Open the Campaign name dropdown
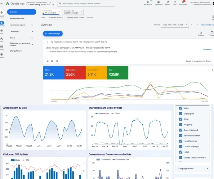Screen dimensions: 214x179 [193, 168]
